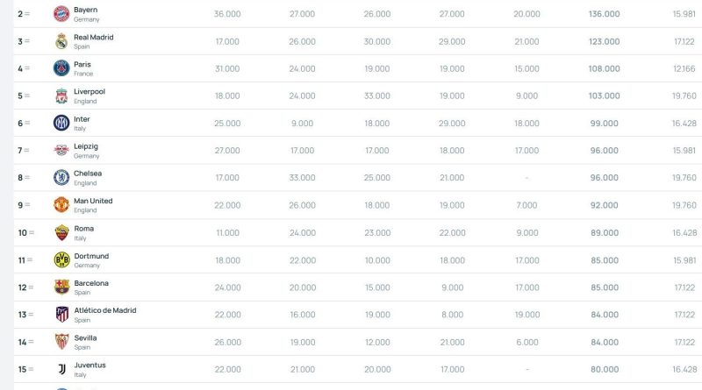Click the Roma club crest icon
The height and width of the screenshot is (390, 702).
61,232
